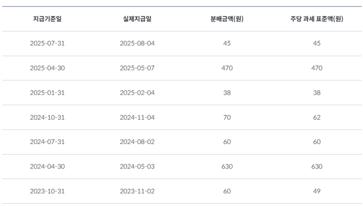Click the 2024-08-02 payment date cell

(137, 142)
